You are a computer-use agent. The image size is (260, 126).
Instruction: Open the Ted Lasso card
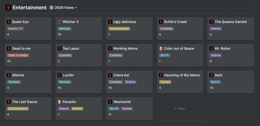(79, 55)
